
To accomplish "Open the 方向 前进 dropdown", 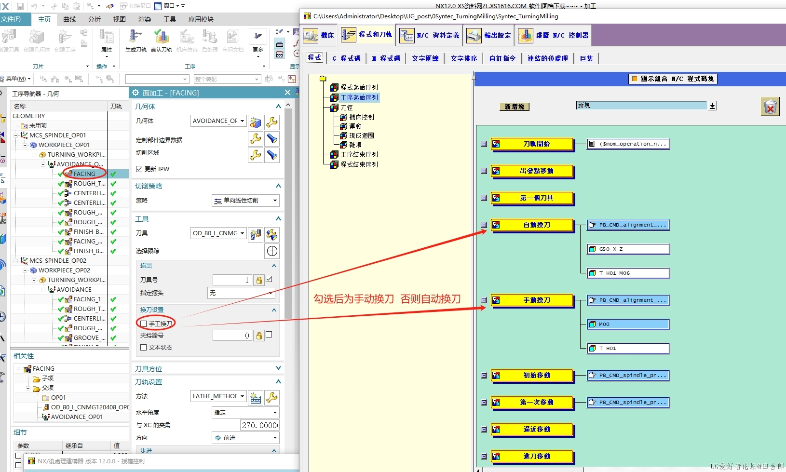I will [x=245, y=438].
